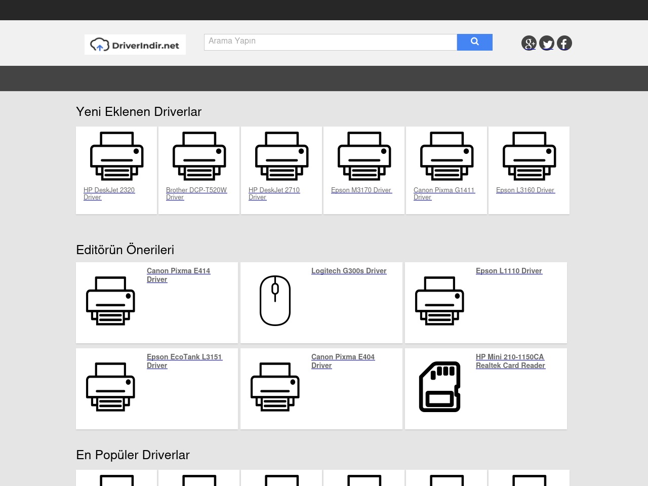Click the Yeni Eklenen Driverlar heading
The height and width of the screenshot is (486, 648).
click(x=139, y=112)
